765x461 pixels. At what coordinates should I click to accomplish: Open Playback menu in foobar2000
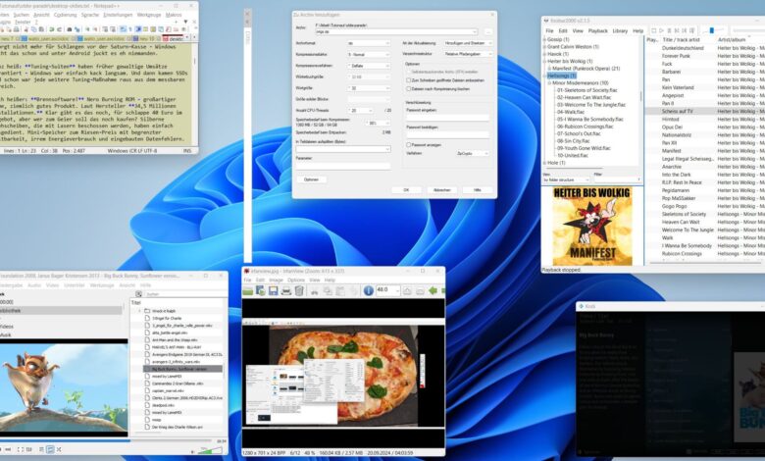pos(597,30)
